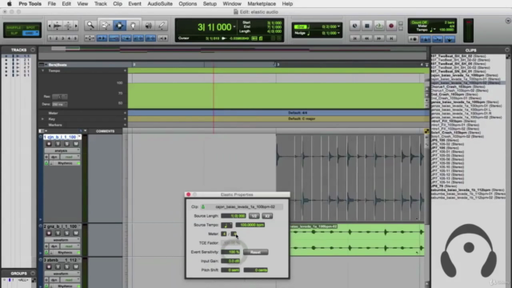Mute track 2 gnz_b_l_1_100
The width and height of the screenshot is (512, 288).
[76, 233]
